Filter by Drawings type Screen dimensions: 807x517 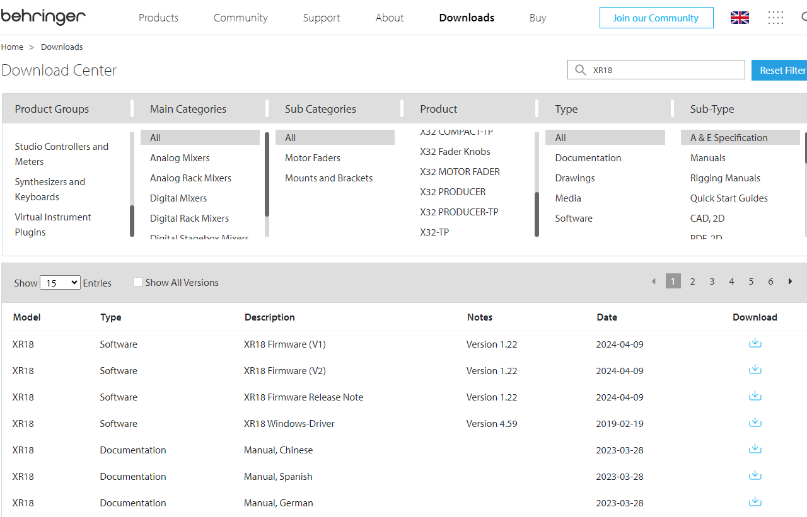[575, 178]
